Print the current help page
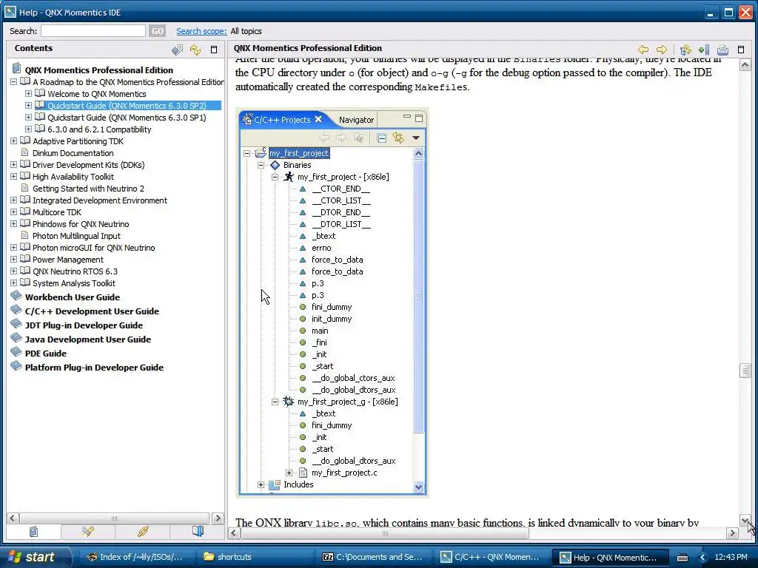 (722, 50)
